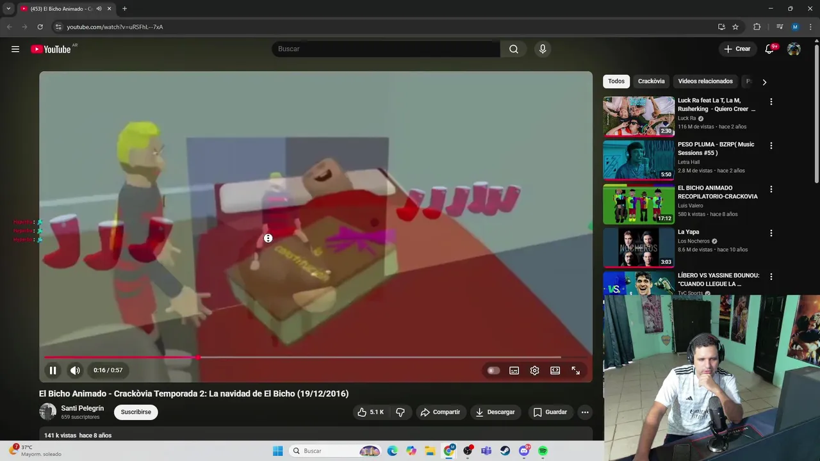Install app icon in the address bar
820x461 pixels.
pyautogui.click(x=721, y=27)
